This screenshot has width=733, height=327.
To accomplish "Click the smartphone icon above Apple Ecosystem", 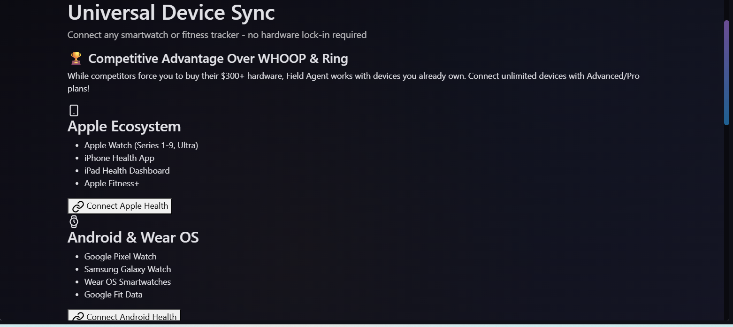I will 74,111.
